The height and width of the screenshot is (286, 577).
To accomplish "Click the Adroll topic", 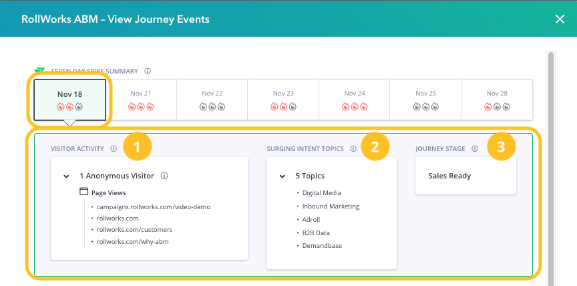I will point(311,219).
